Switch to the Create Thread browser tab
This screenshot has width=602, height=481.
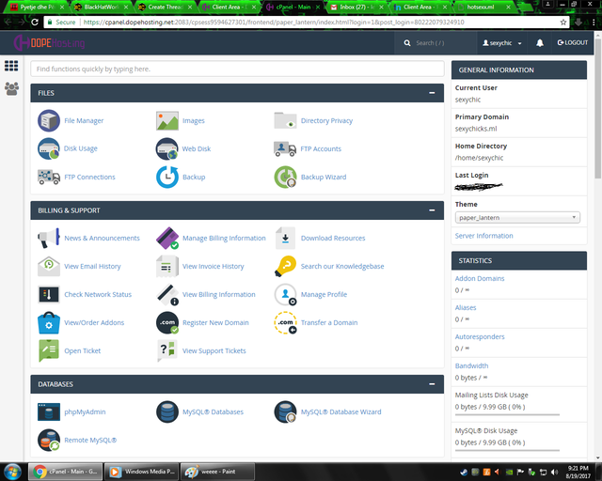click(164, 7)
